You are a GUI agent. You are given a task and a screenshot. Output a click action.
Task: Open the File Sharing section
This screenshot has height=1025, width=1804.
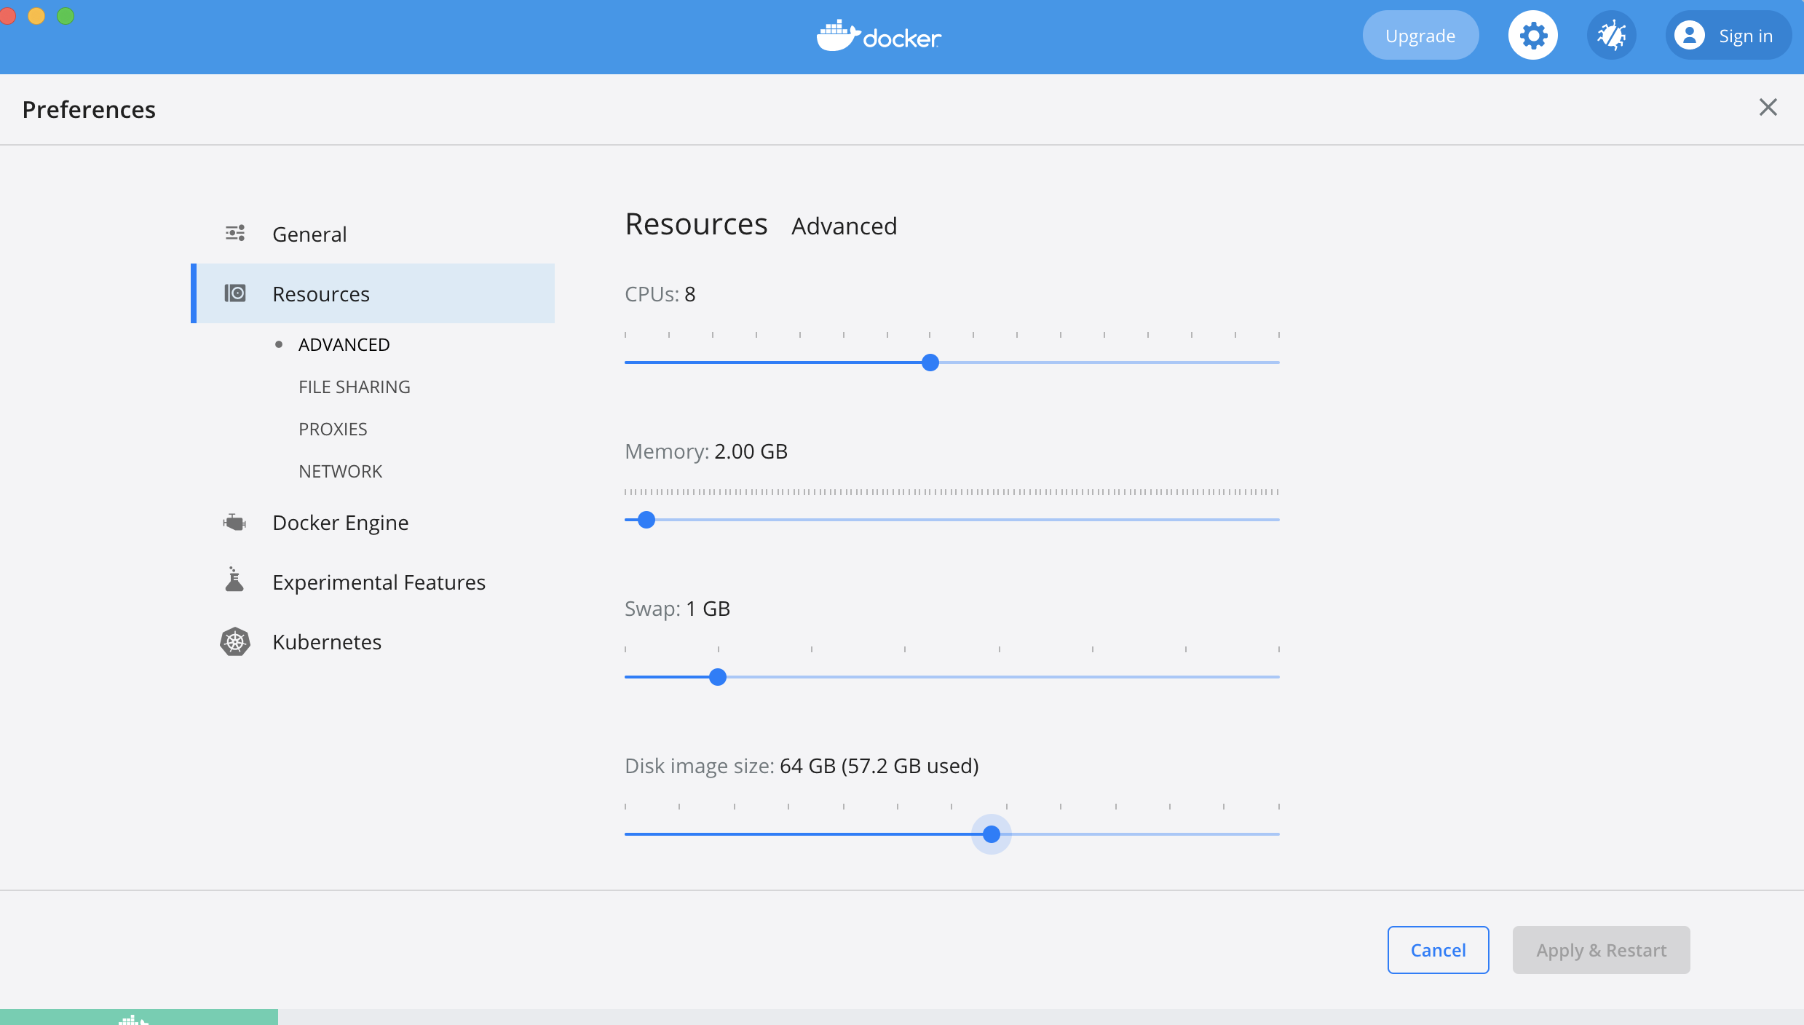(x=354, y=387)
